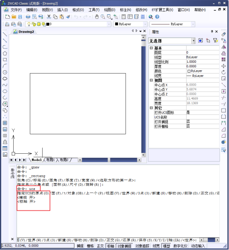
Task: Click the Paste clipboard icon
Action: click(x=62, y=17)
